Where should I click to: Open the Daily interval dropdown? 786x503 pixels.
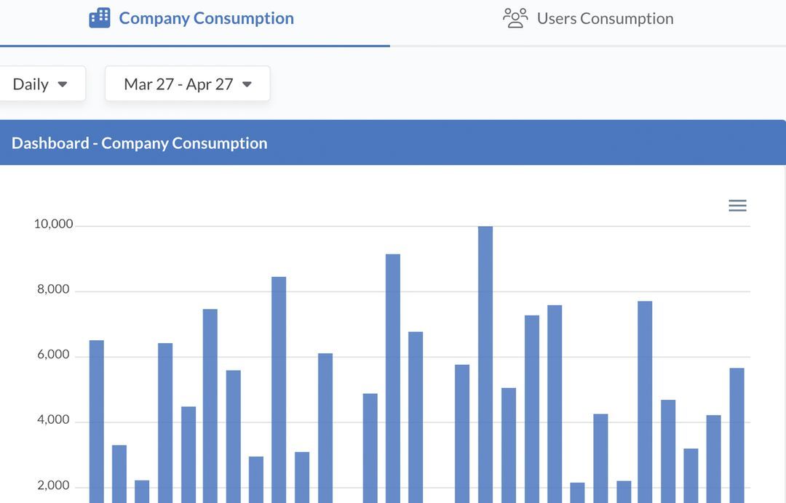click(x=40, y=84)
